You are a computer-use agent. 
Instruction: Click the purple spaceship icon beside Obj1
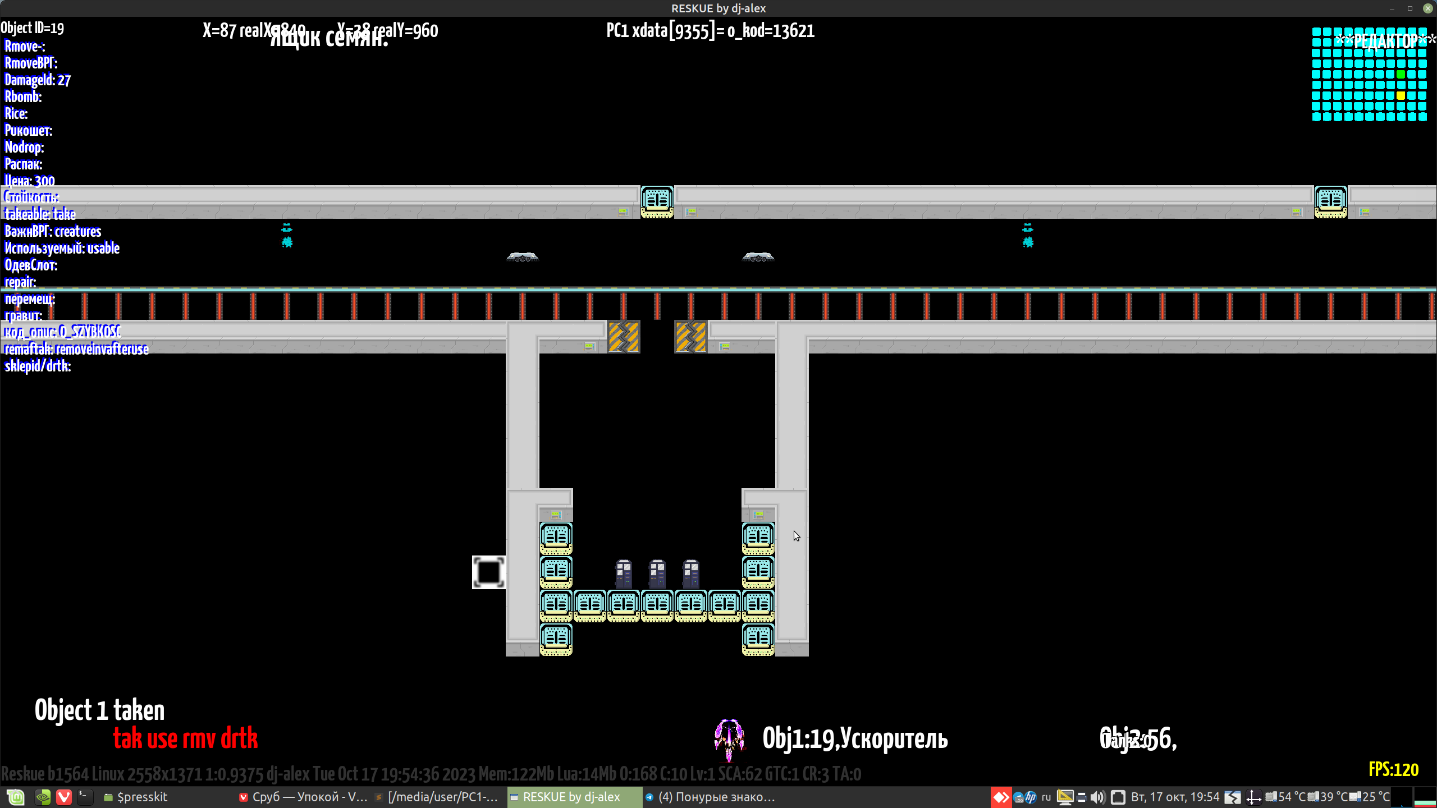[x=729, y=738]
